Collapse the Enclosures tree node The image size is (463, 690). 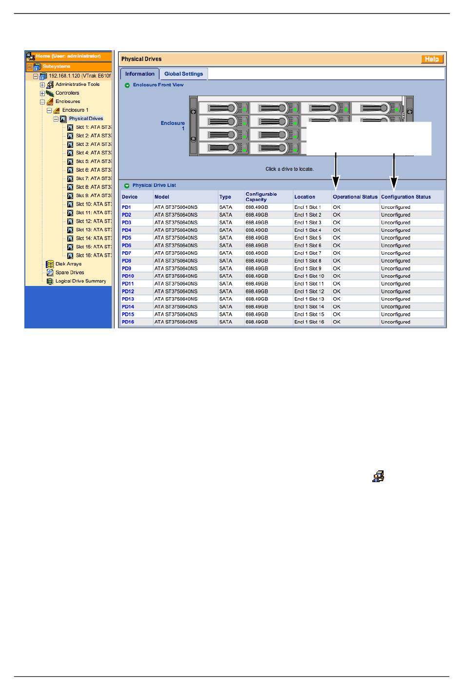[42, 101]
